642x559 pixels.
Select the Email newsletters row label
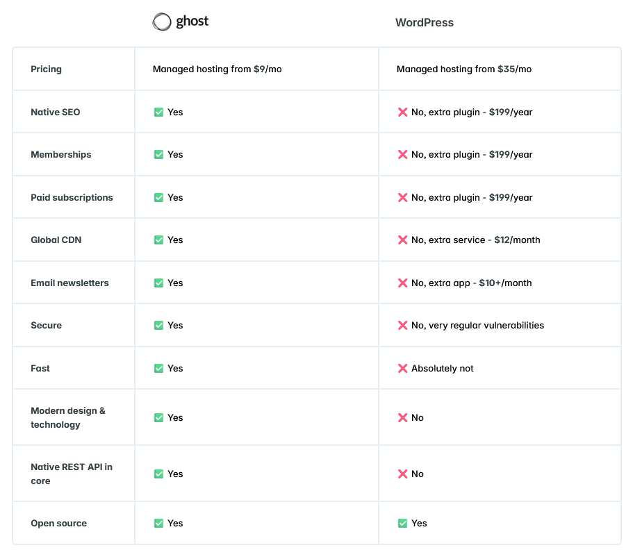point(70,283)
